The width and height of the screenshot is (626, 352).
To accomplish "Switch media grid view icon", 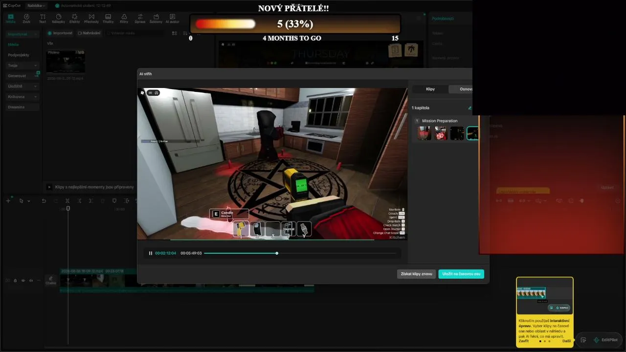I will click(x=175, y=33).
